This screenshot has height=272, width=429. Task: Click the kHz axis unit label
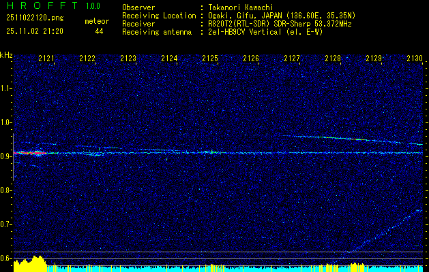(6, 55)
